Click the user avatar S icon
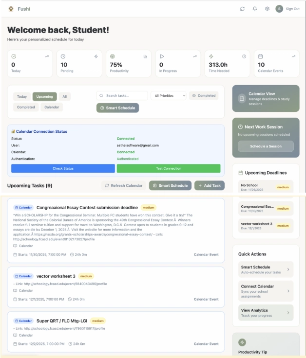Viewport: 306px width, 358px height. 279,9
